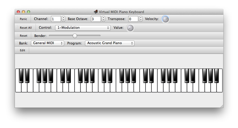Viewport: 238px width, 128px height.
Task: Play the second-to-last white key on the right
Action: point(214,88)
